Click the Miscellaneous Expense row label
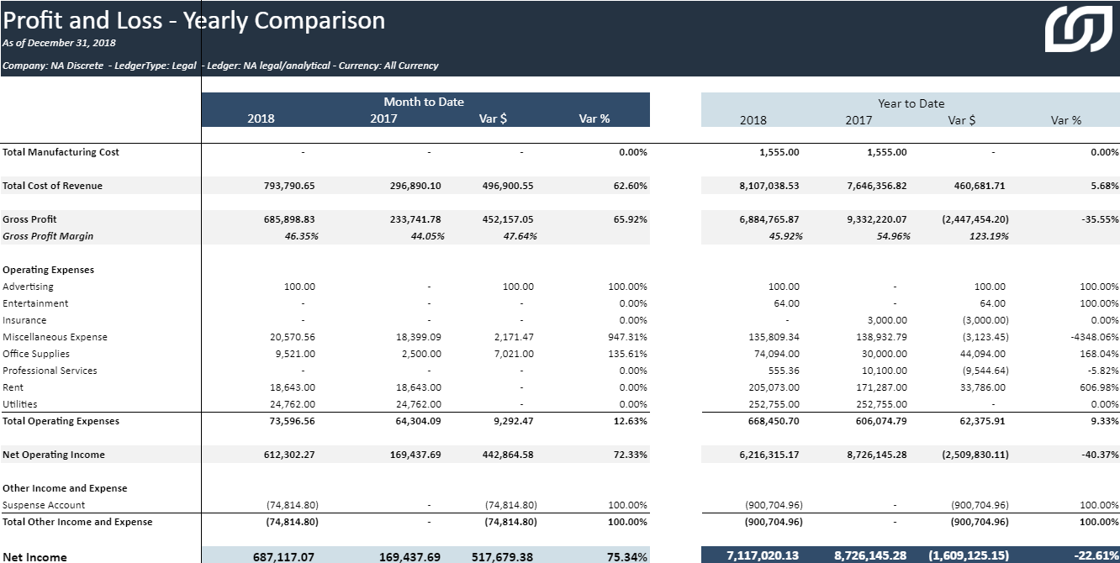 55,337
